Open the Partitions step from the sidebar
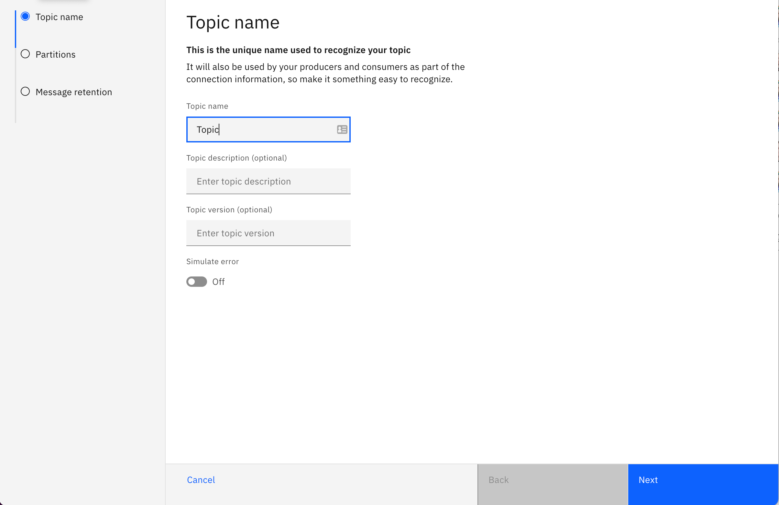 pyautogui.click(x=55, y=54)
